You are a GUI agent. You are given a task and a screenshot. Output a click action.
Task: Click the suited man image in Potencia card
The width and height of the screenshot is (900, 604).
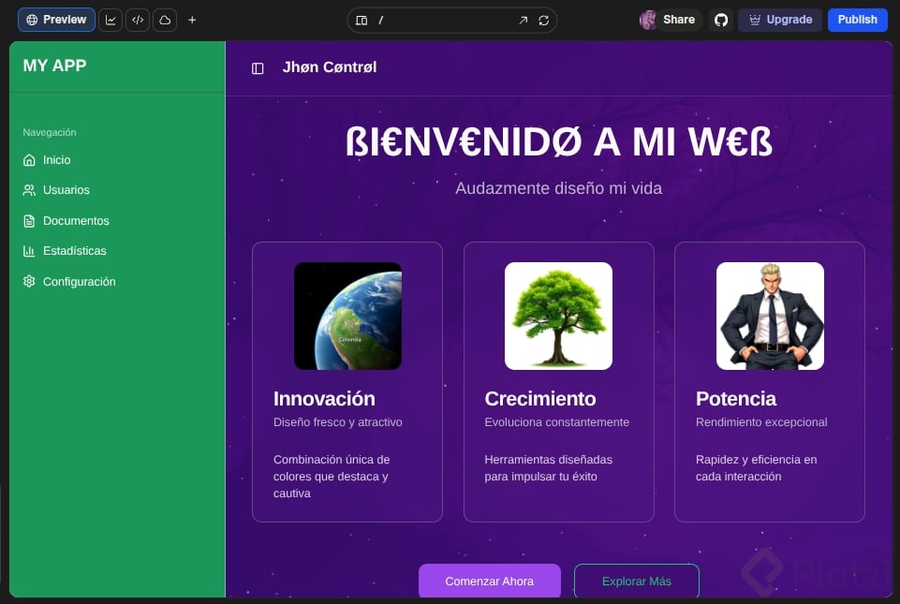pyautogui.click(x=770, y=317)
